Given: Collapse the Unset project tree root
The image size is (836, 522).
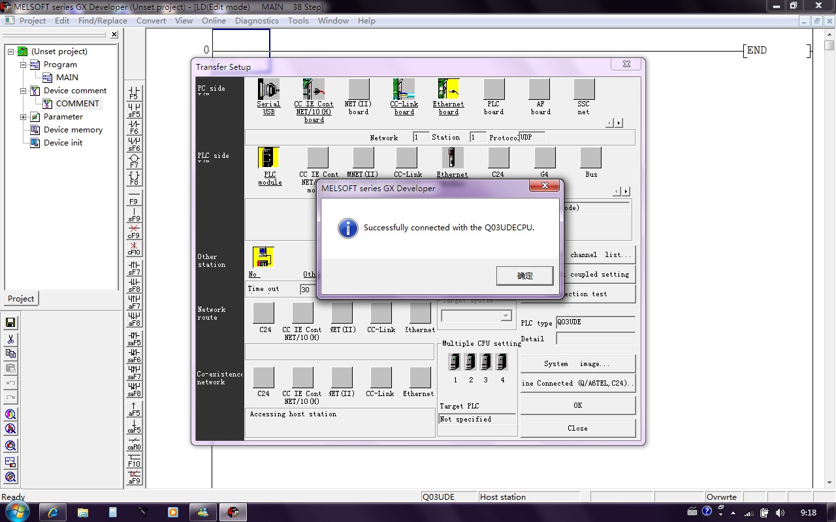Looking at the screenshot, I should (x=11, y=52).
